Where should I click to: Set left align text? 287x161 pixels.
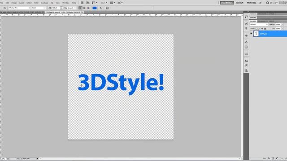point(80,8)
